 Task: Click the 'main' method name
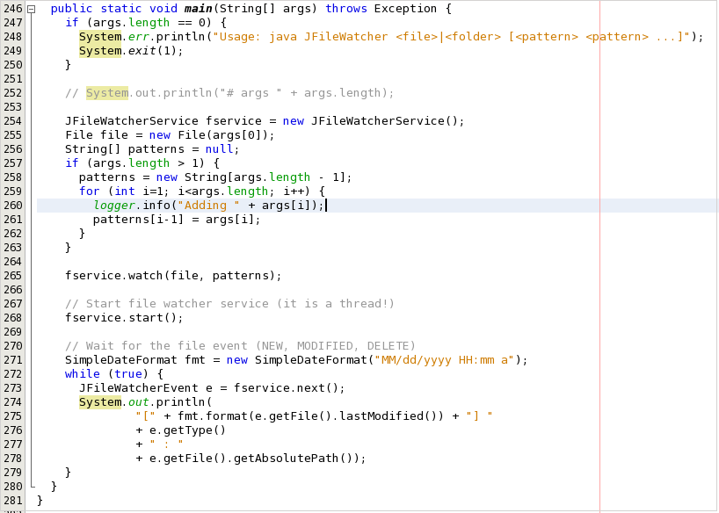(x=198, y=9)
